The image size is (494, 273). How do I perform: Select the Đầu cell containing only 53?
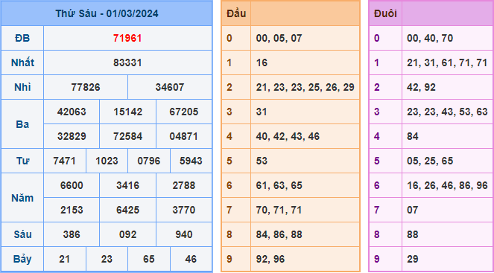tap(305, 161)
